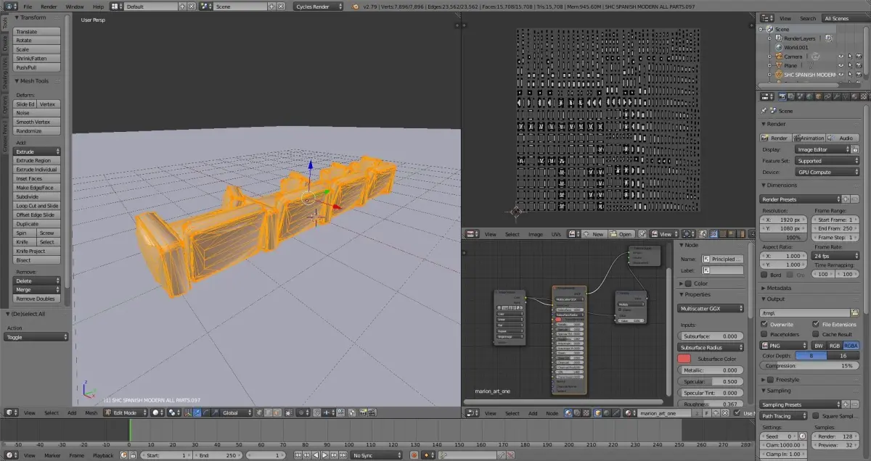Click the 3D View editor type icon
Viewport: 871px width, 461px height.
(10, 412)
